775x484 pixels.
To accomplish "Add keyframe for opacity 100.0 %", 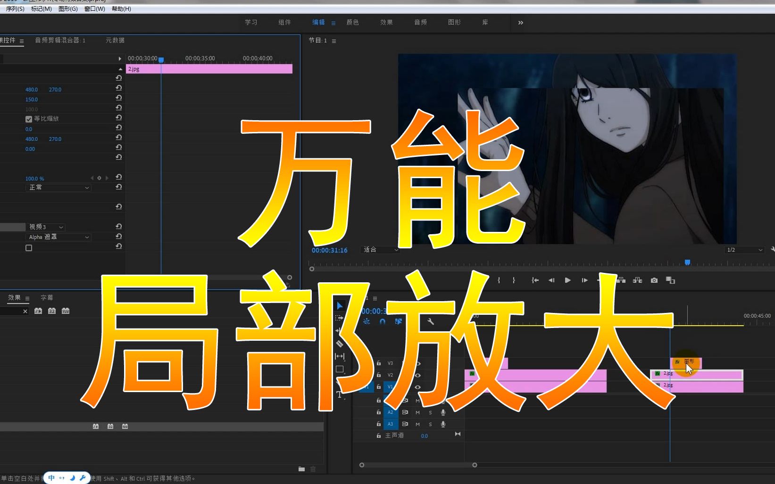I will point(99,178).
